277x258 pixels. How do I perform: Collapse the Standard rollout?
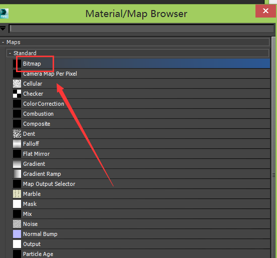(x=10, y=53)
